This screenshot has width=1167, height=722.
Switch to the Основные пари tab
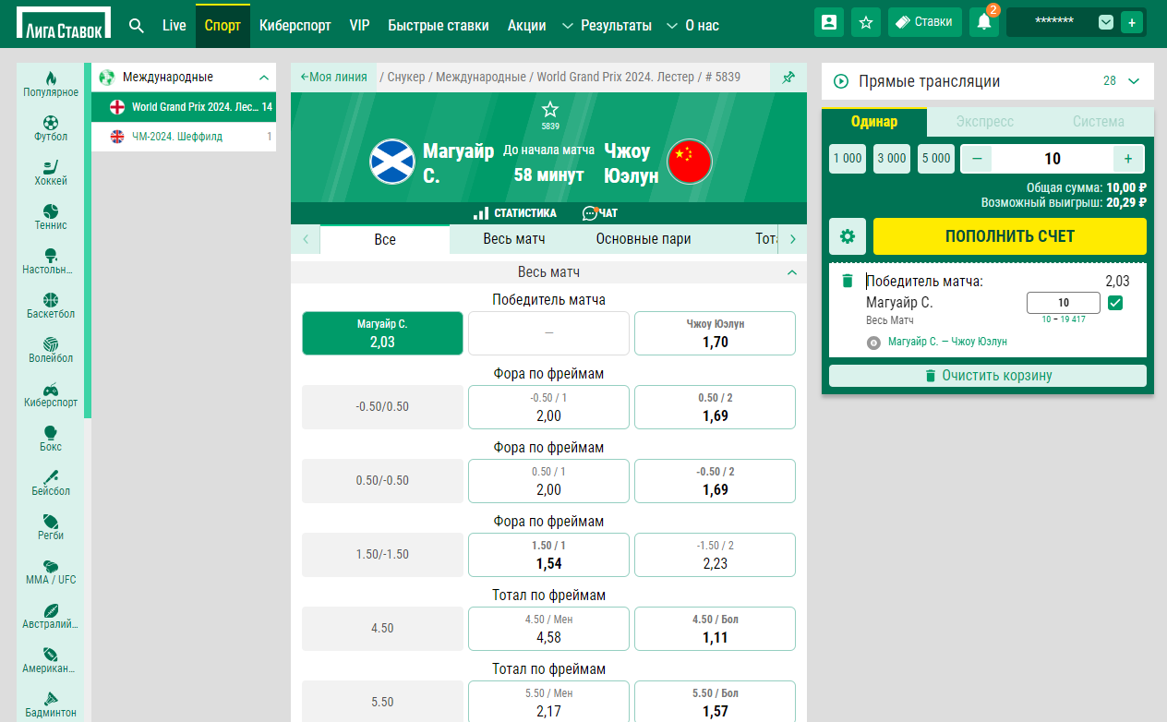coord(644,239)
